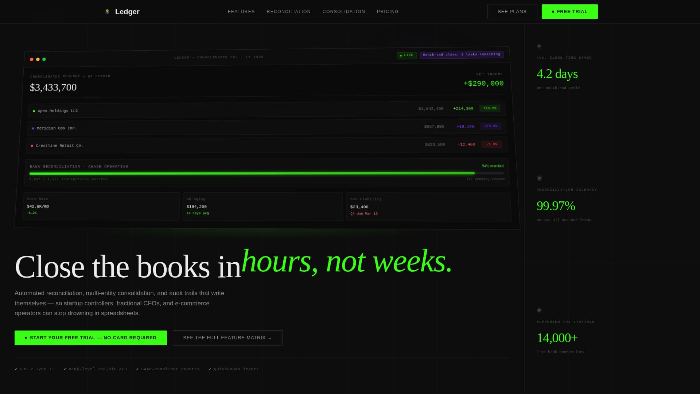Click the 4.2 days statistic
The width and height of the screenshot is (700, 394).
(x=557, y=74)
